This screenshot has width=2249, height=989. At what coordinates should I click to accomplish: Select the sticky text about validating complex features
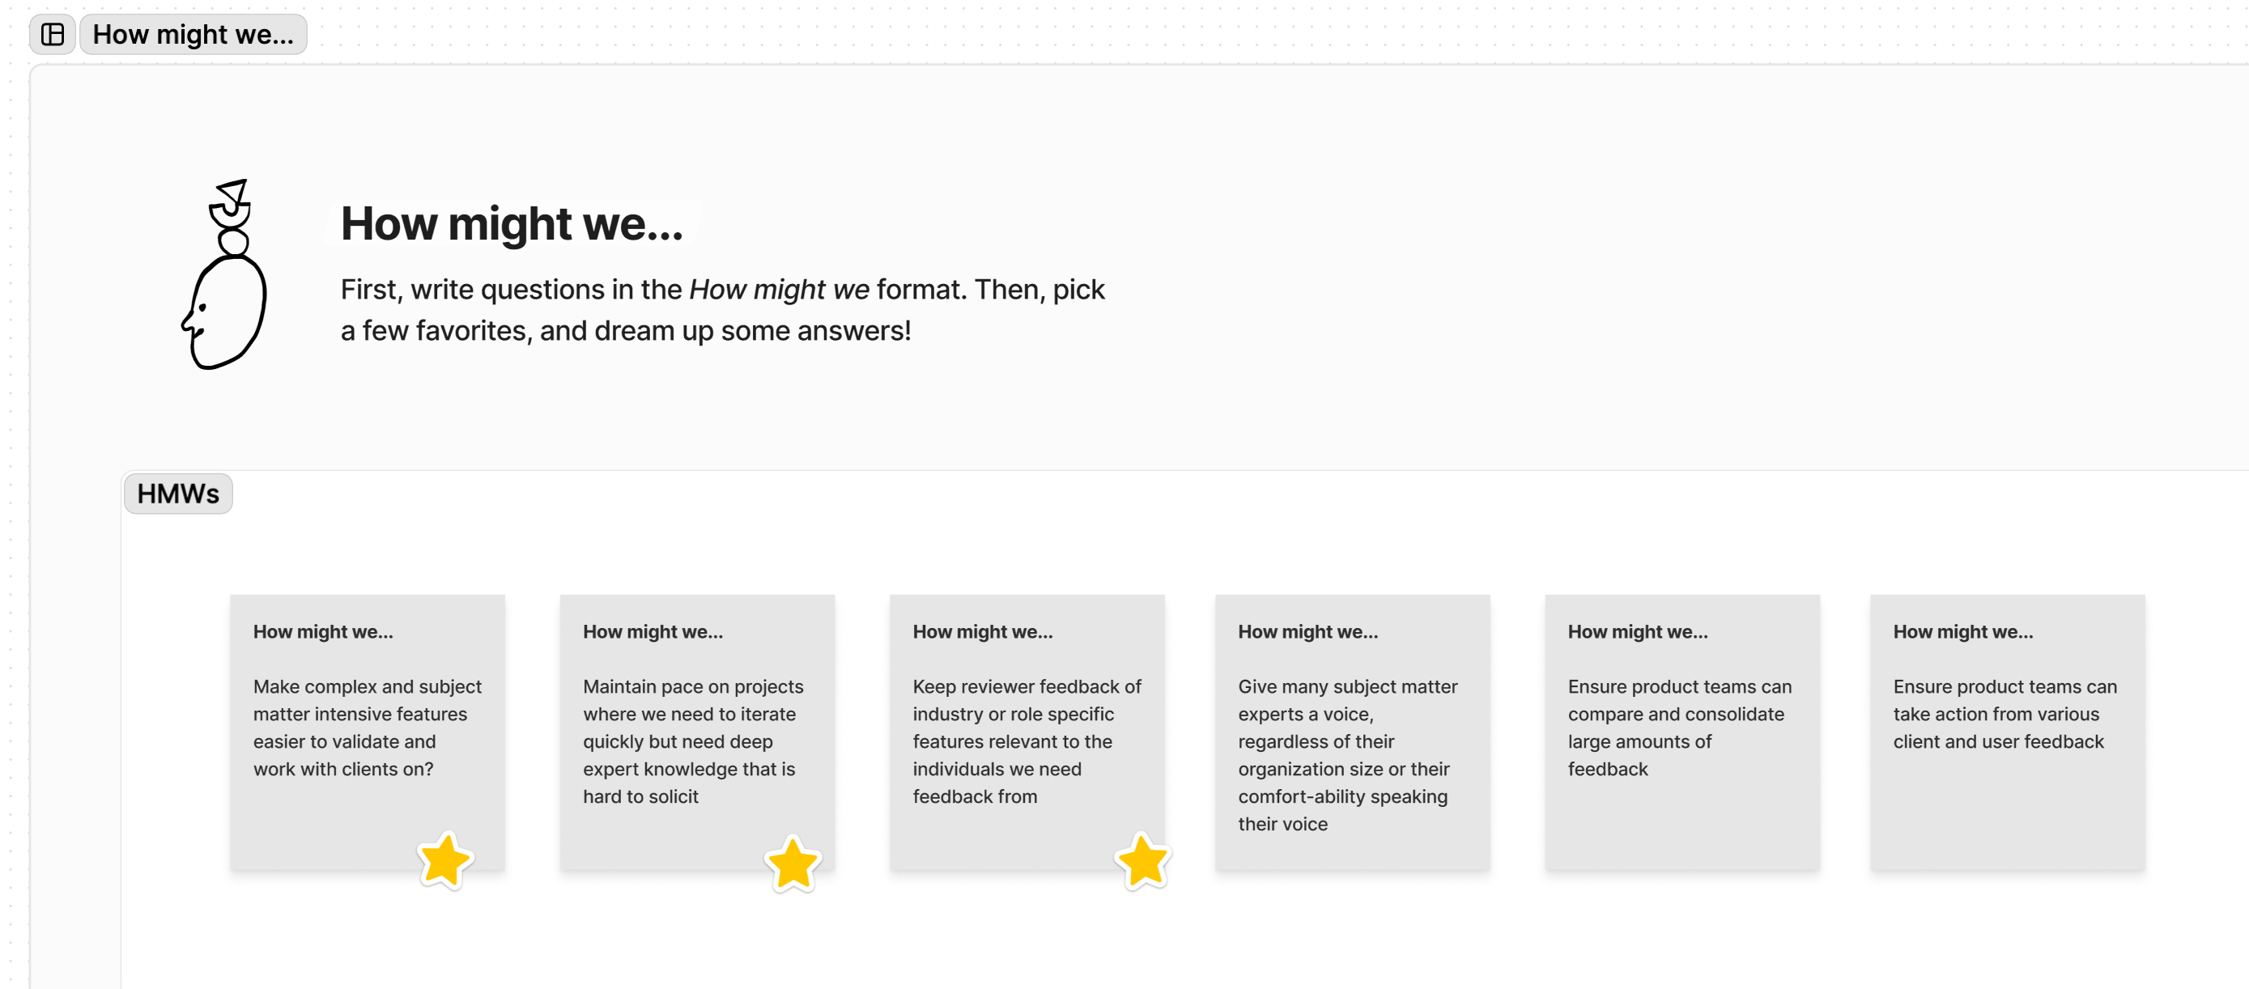(367, 727)
